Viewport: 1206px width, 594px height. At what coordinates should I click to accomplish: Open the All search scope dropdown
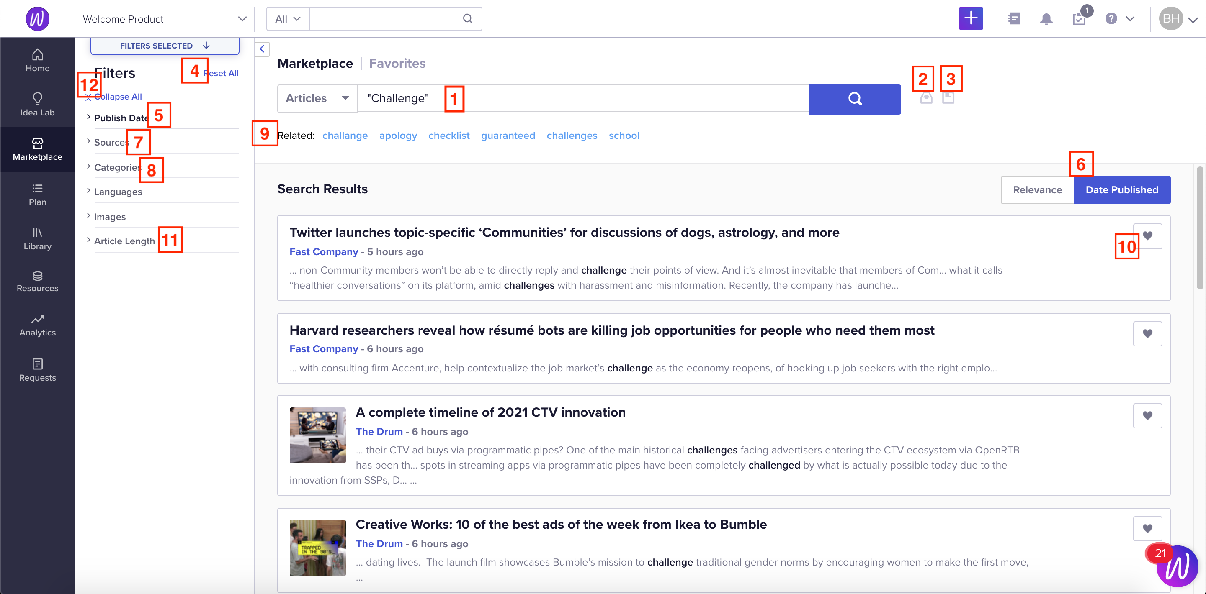[287, 19]
